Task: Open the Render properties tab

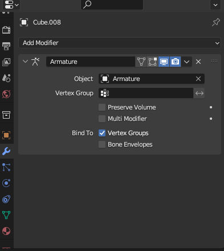Action: click(6, 30)
